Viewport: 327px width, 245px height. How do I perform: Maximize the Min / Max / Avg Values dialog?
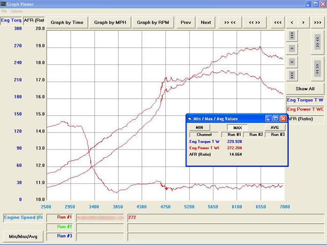pos(276,119)
